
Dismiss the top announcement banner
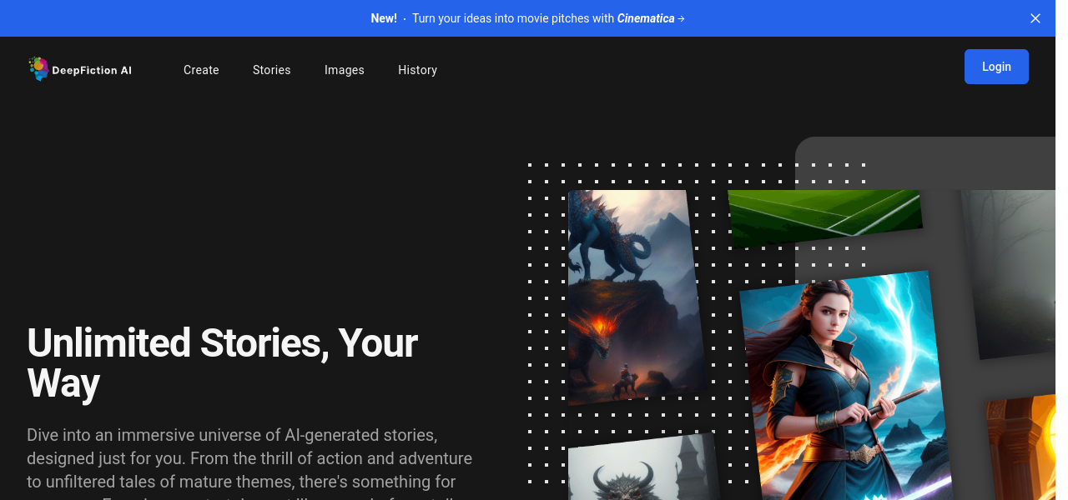(x=1035, y=18)
